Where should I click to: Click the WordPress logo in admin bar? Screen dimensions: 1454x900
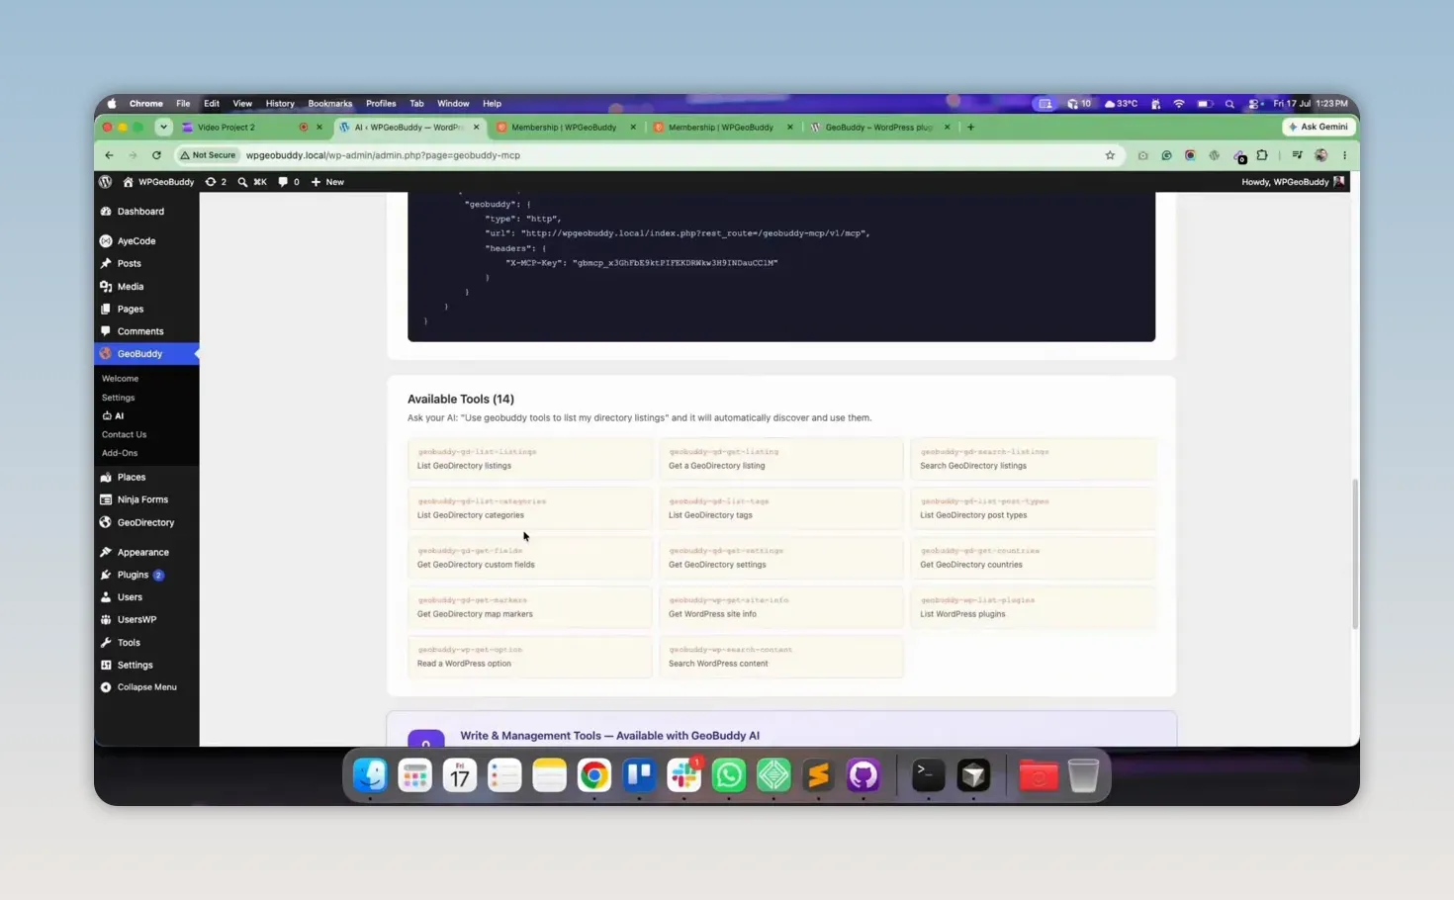click(x=106, y=182)
